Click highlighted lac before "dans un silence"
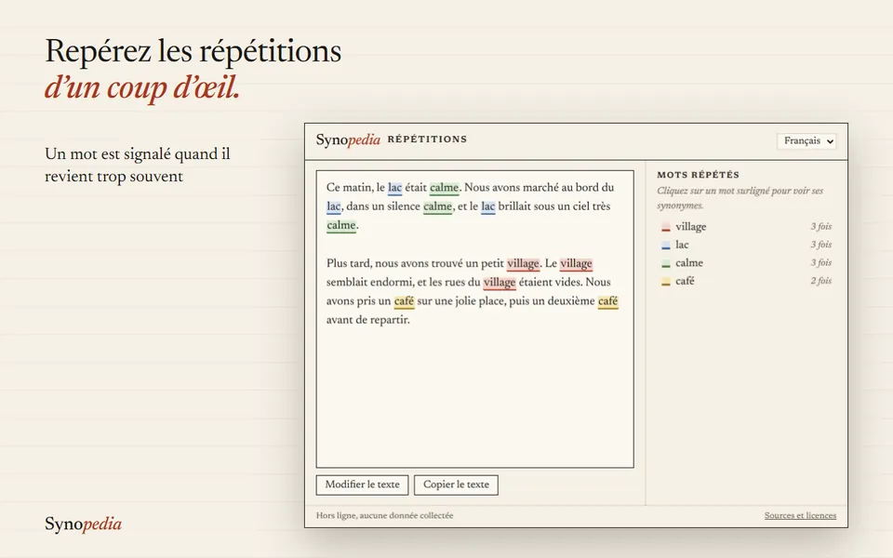 tap(334, 206)
